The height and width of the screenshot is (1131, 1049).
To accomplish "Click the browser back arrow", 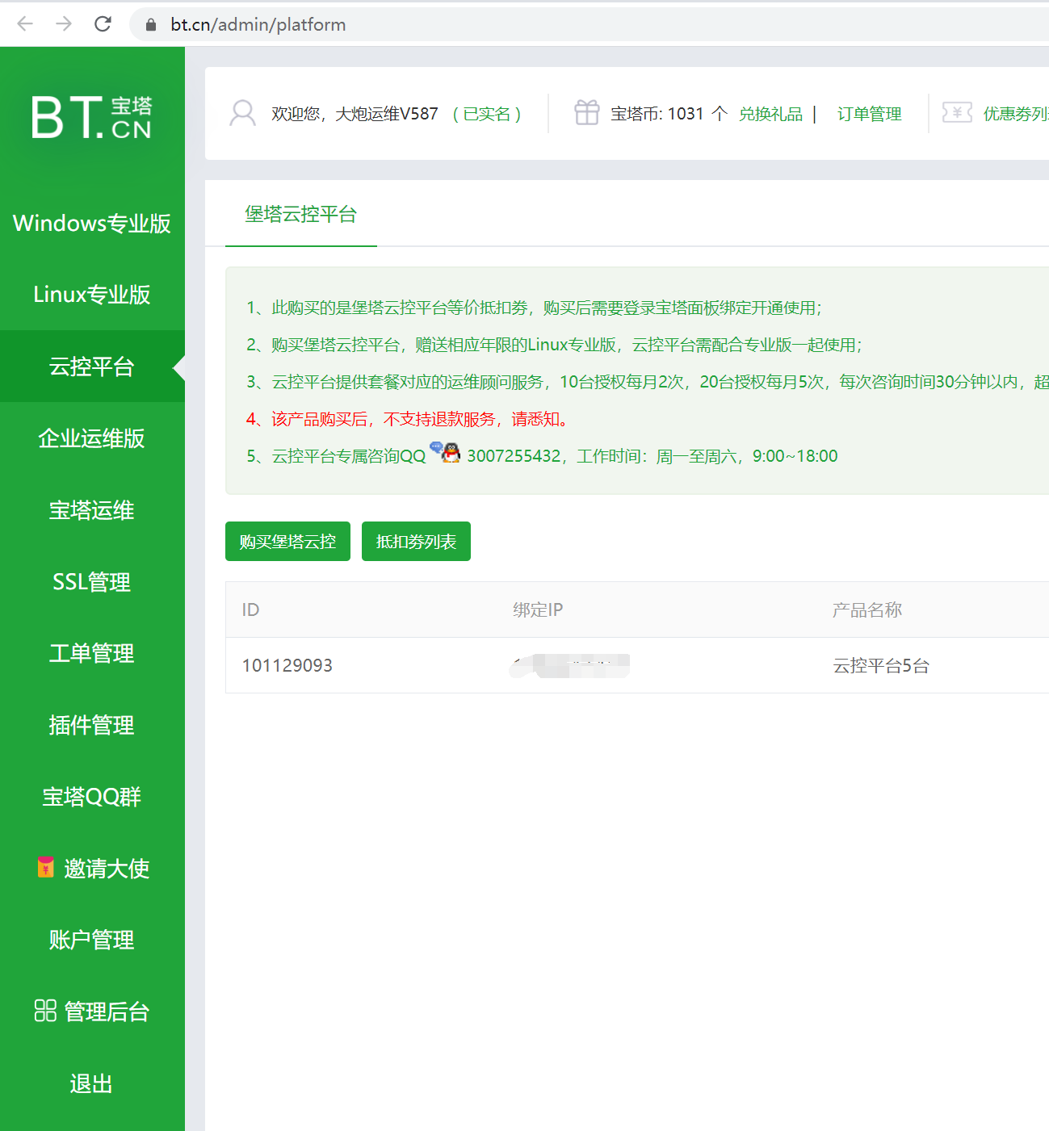I will coord(25,24).
